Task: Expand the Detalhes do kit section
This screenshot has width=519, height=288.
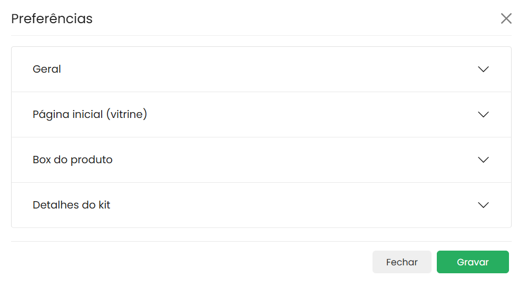Action: coord(261,205)
